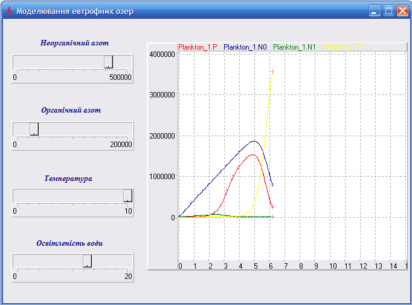
Task: Click the 200000 maximum label of organic nitrogen slider
Action: pos(121,145)
